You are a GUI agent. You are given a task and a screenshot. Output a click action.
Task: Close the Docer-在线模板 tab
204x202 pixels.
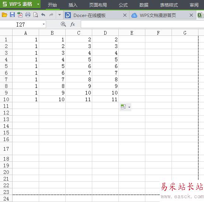click(x=125, y=15)
